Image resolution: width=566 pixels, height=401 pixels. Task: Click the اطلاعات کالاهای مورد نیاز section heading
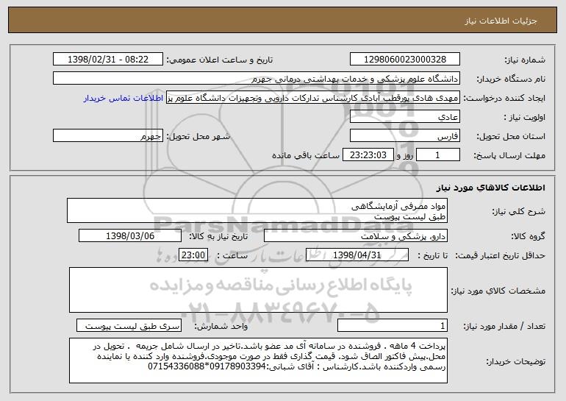[490, 188]
